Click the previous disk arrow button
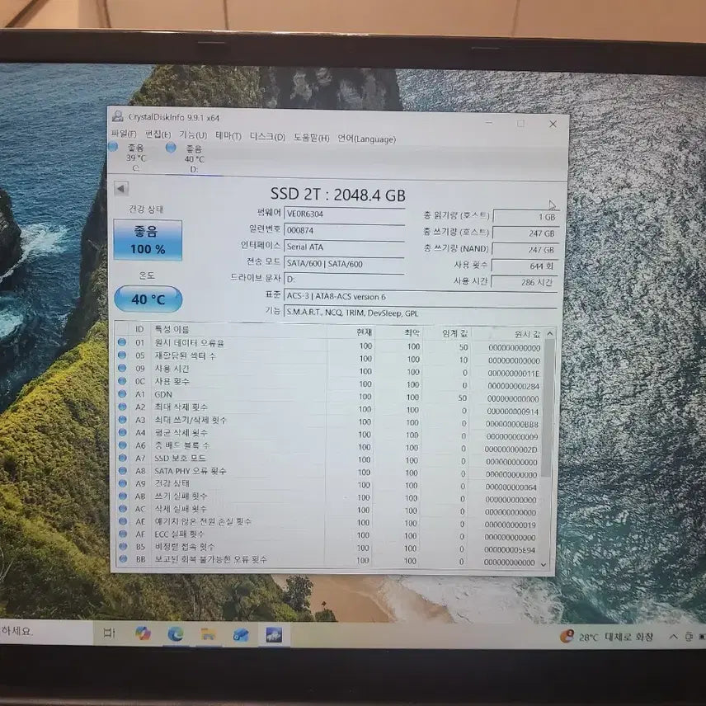 tap(121, 189)
